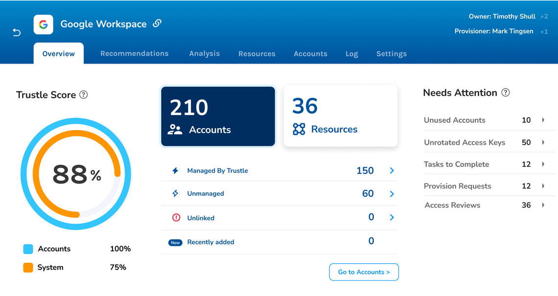Viewport: 558px width, 296px height.
Task: Click the back arrow icon
Action: (x=17, y=32)
